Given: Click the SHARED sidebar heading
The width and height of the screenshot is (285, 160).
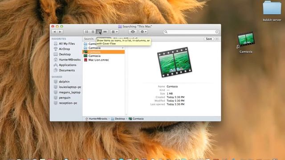Looking at the screenshot, I should click(57, 77).
